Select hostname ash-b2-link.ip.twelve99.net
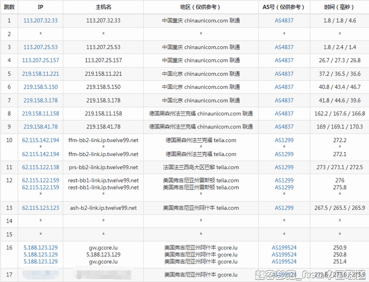Screen dimensions: 369x282 [x=104, y=208]
